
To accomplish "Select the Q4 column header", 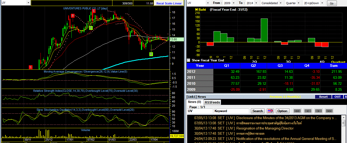I will [x=307, y=66].
